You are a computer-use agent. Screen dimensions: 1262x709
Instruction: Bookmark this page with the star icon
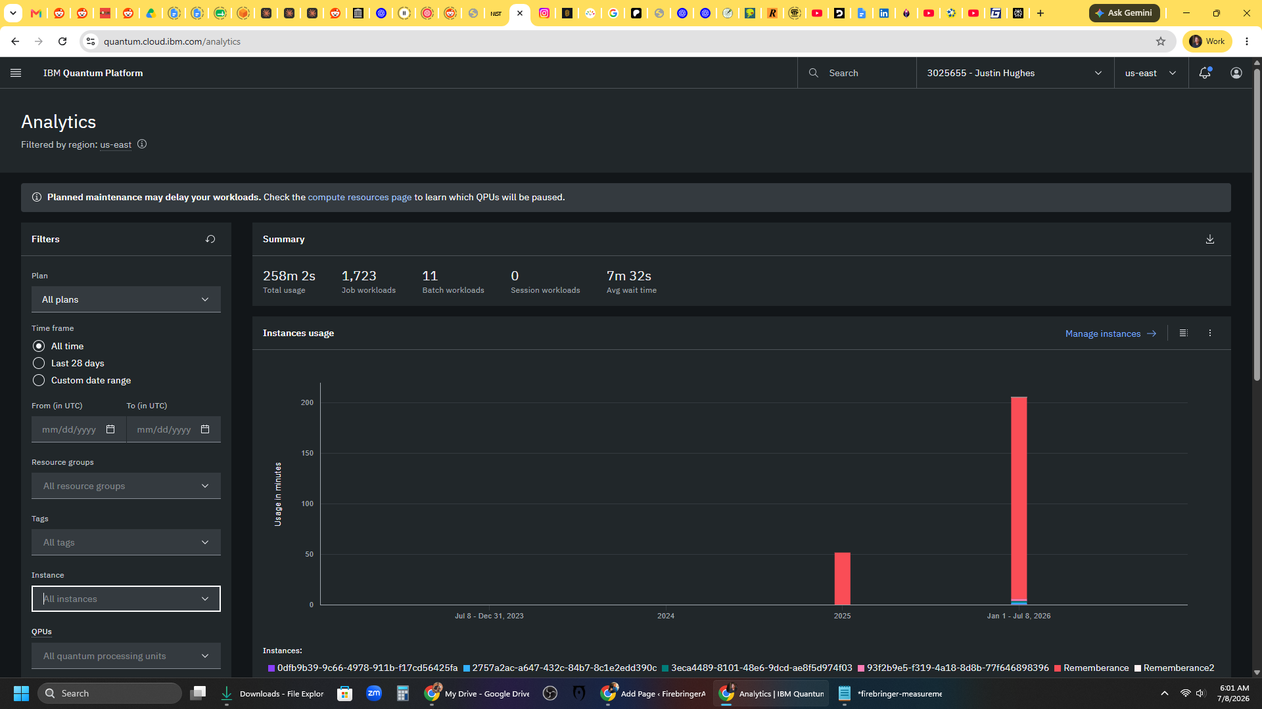[x=1161, y=41]
